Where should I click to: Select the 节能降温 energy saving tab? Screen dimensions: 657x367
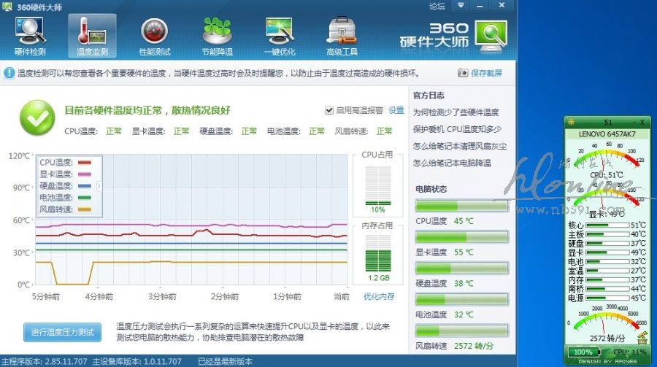click(x=217, y=36)
